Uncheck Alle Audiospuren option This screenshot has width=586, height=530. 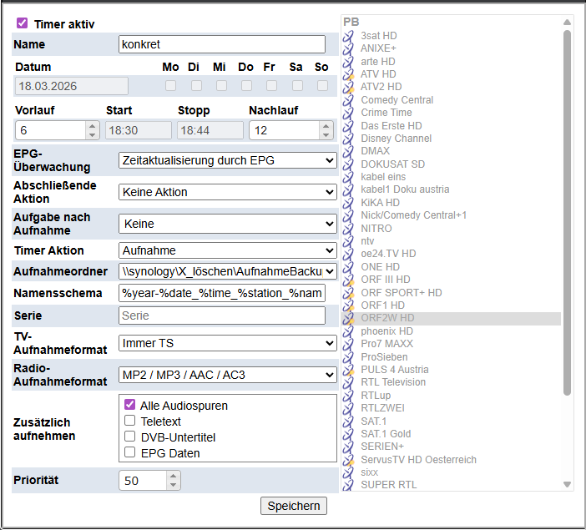tap(129, 405)
